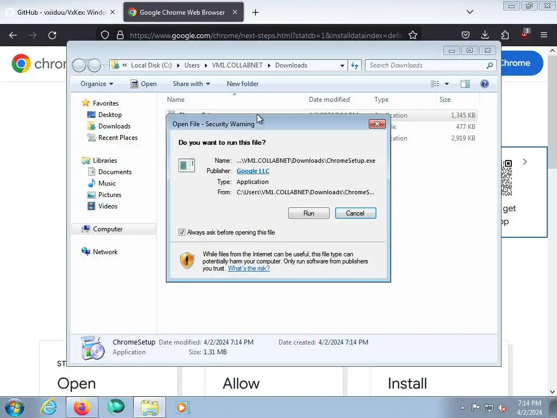Screen dimensions: 557x418
Task: Expand the view options dropdown arrow
Action: click(447, 84)
